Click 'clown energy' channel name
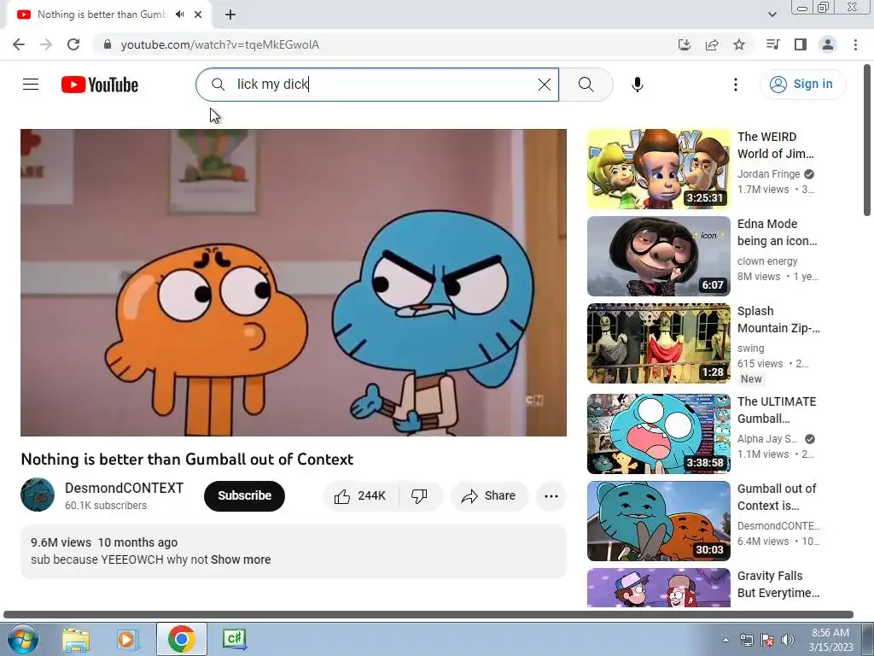 click(x=767, y=261)
